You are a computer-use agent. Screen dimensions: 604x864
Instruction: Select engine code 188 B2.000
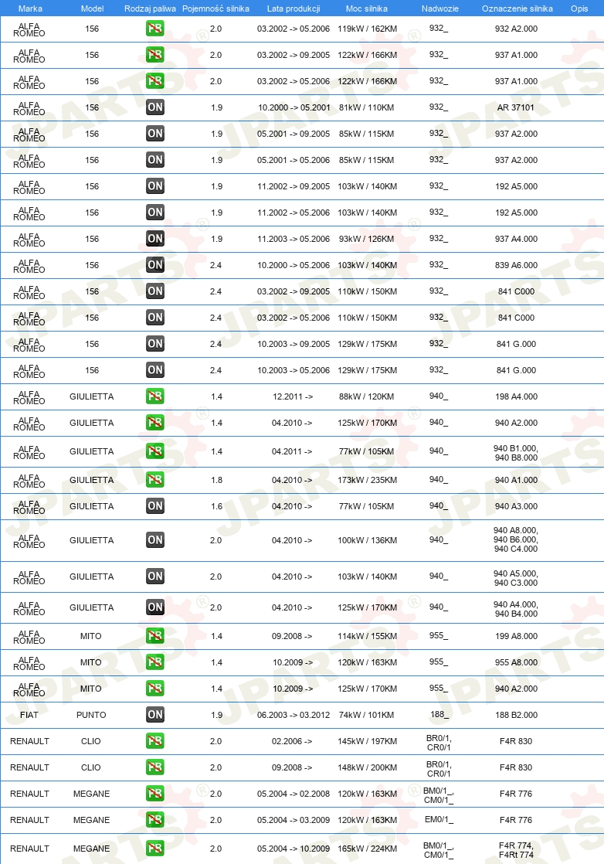pyautogui.click(x=517, y=715)
